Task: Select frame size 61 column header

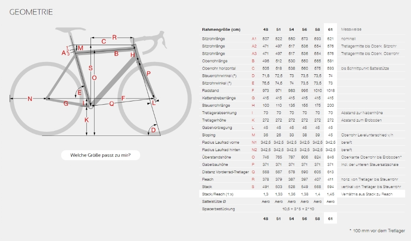Action: [330, 30]
